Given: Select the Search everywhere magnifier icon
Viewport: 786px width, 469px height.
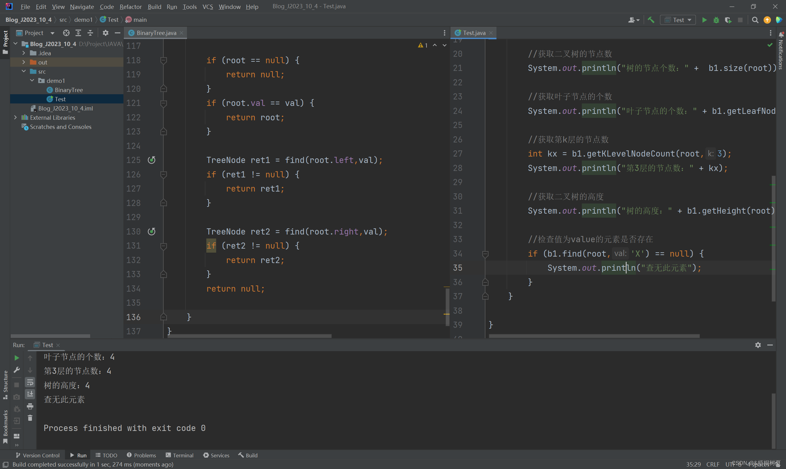Looking at the screenshot, I should pyautogui.click(x=754, y=20).
